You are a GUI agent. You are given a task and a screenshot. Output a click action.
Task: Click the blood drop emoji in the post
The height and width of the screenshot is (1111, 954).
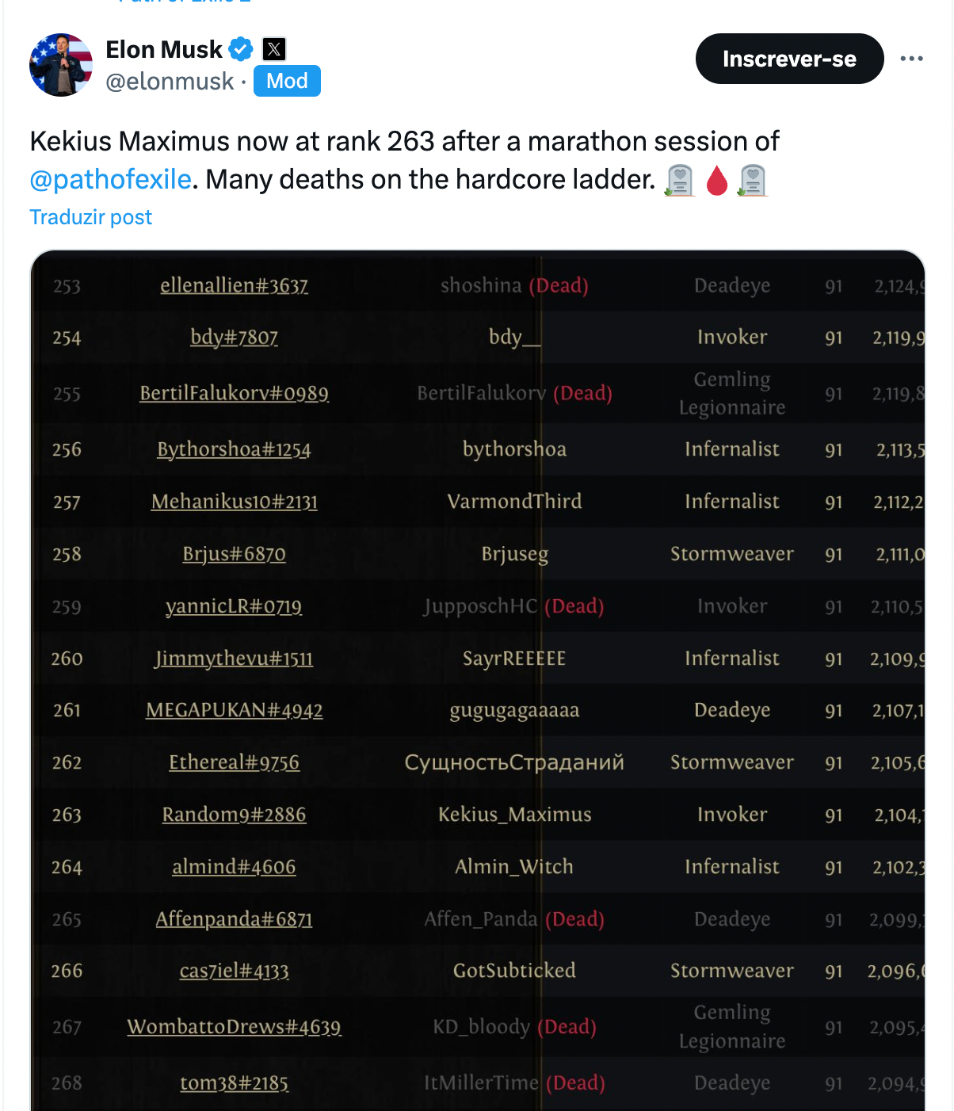[x=716, y=180]
